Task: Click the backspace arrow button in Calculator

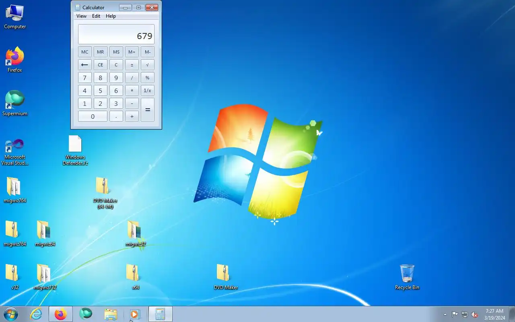Action: (84, 65)
